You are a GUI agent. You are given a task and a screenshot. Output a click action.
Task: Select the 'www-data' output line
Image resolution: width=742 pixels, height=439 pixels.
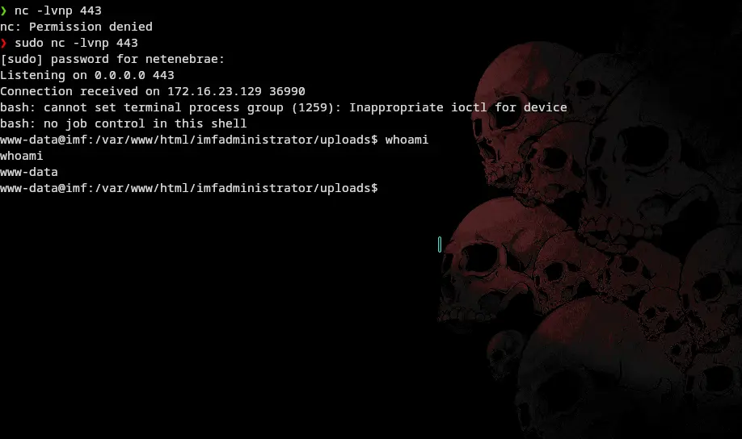point(29,172)
